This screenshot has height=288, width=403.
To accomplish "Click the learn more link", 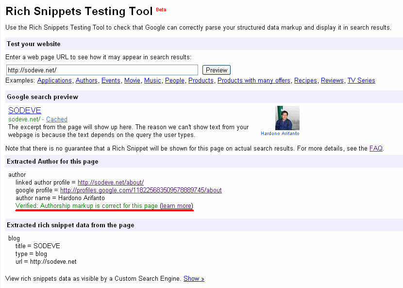I will click(x=177, y=206).
